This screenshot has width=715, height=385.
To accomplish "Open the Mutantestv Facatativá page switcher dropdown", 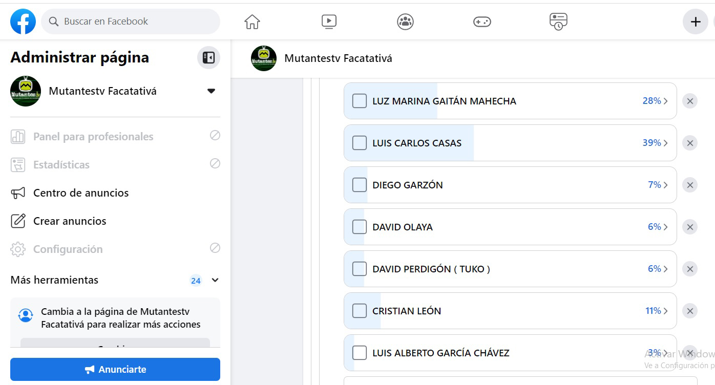I will [x=211, y=91].
